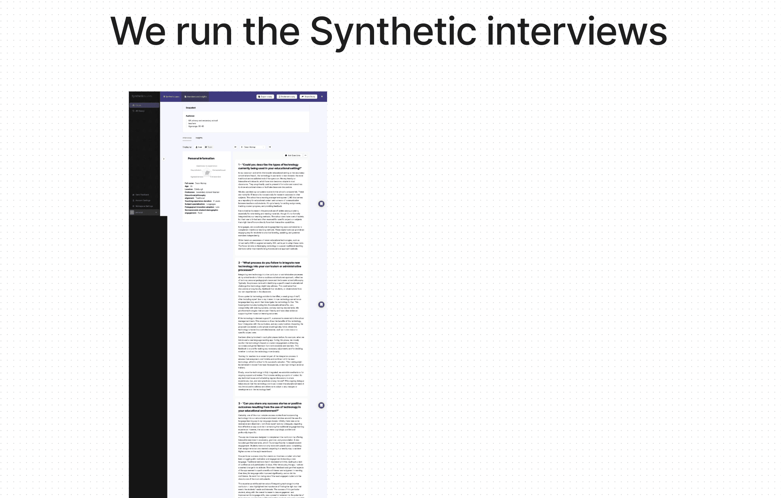The image size is (781, 498).
Task: Expand the collapsed side panel chevron
Action: [164, 159]
